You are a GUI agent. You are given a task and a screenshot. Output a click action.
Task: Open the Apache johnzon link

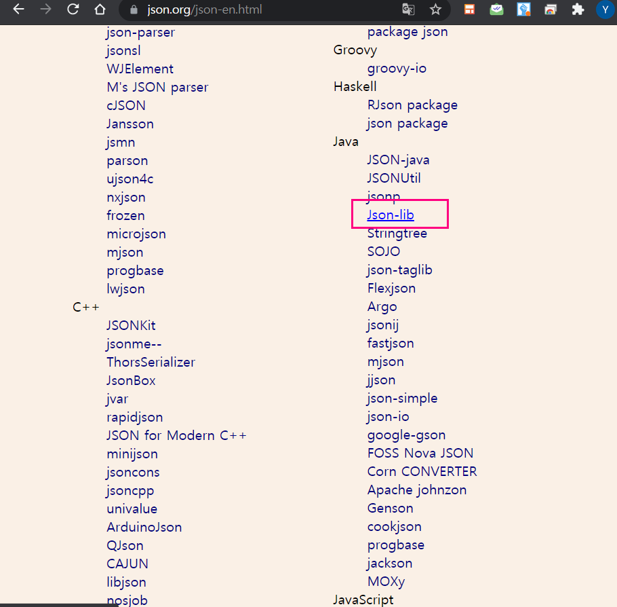tap(417, 490)
